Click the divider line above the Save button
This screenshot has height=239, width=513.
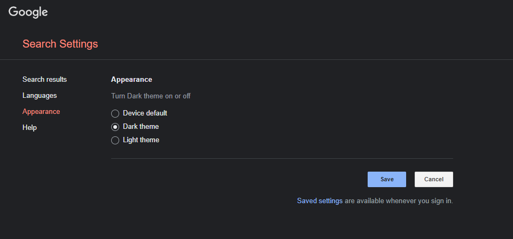click(282, 158)
